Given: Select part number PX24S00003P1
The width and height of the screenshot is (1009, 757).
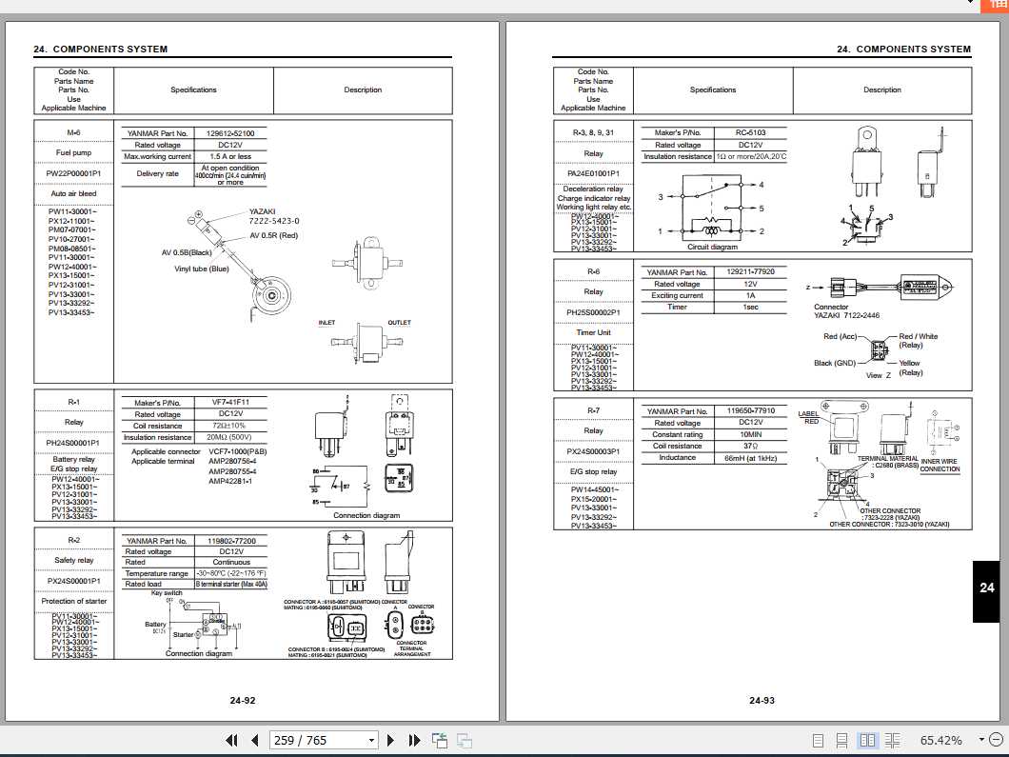Looking at the screenshot, I should tap(593, 451).
